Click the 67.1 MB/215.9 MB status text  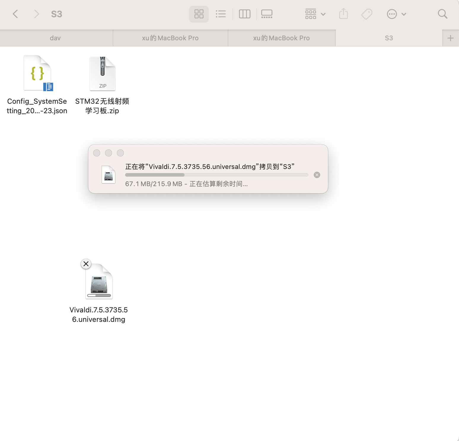coord(187,184)
